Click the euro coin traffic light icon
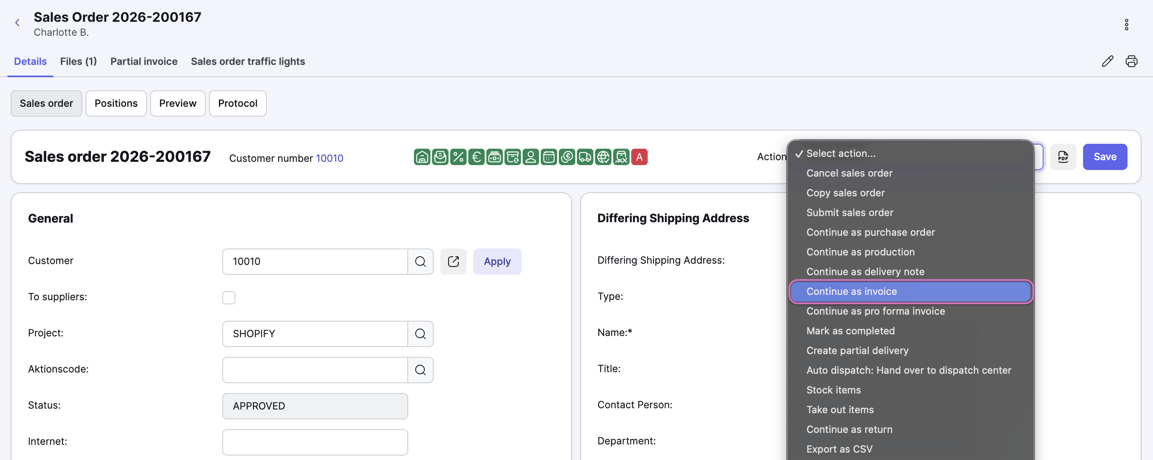Viewport: 1153px width, 460px height. (567, 157)
